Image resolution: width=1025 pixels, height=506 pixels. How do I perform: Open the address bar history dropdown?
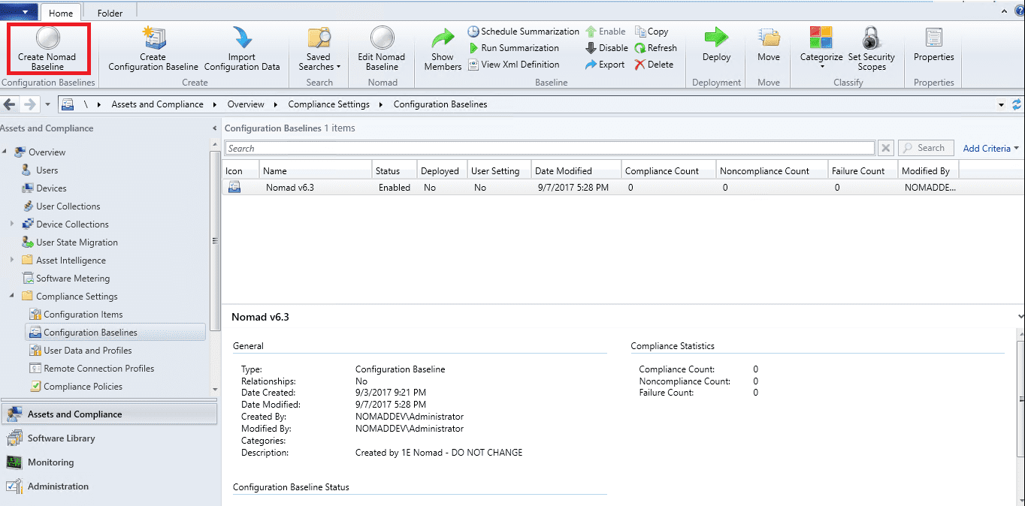[1002, 104]
